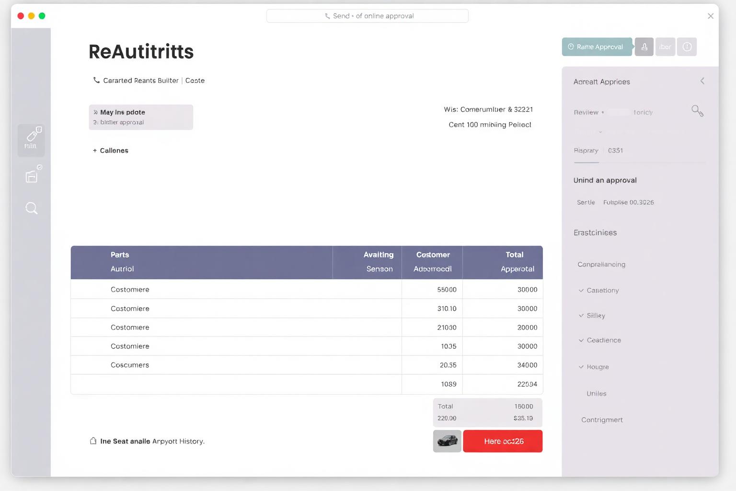The height and width of the screenshot is (491, 736).
Task: Select Conprelianoing in the right panel
Action: (x=601, y=264)
